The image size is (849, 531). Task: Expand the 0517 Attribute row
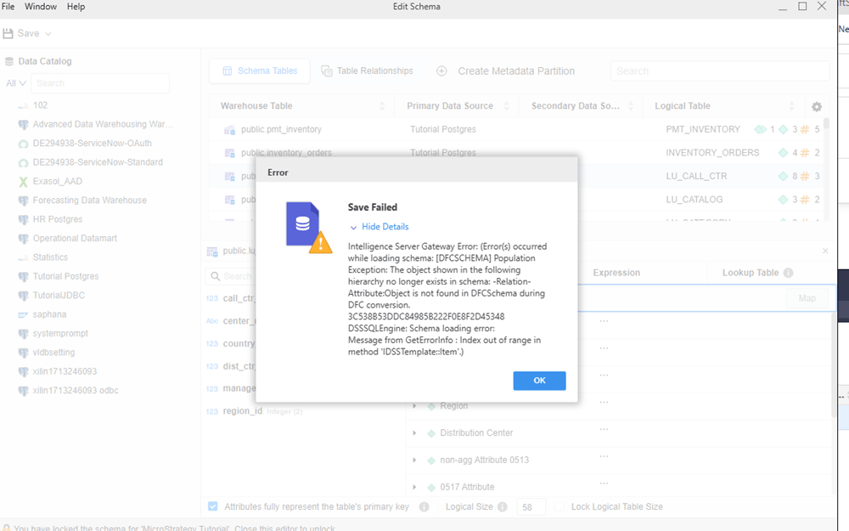click(414, 488)
